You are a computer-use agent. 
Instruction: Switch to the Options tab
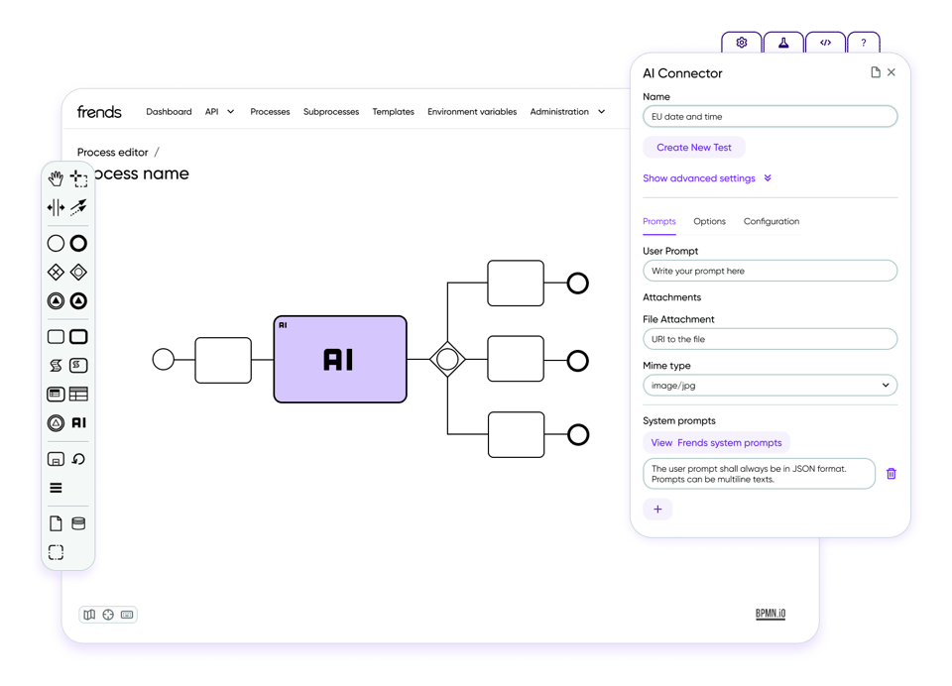click(709, 221)
